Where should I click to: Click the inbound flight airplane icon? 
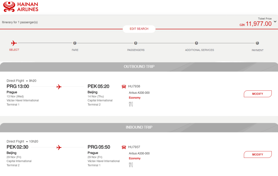pyautogui.click(x=59, y=148)
